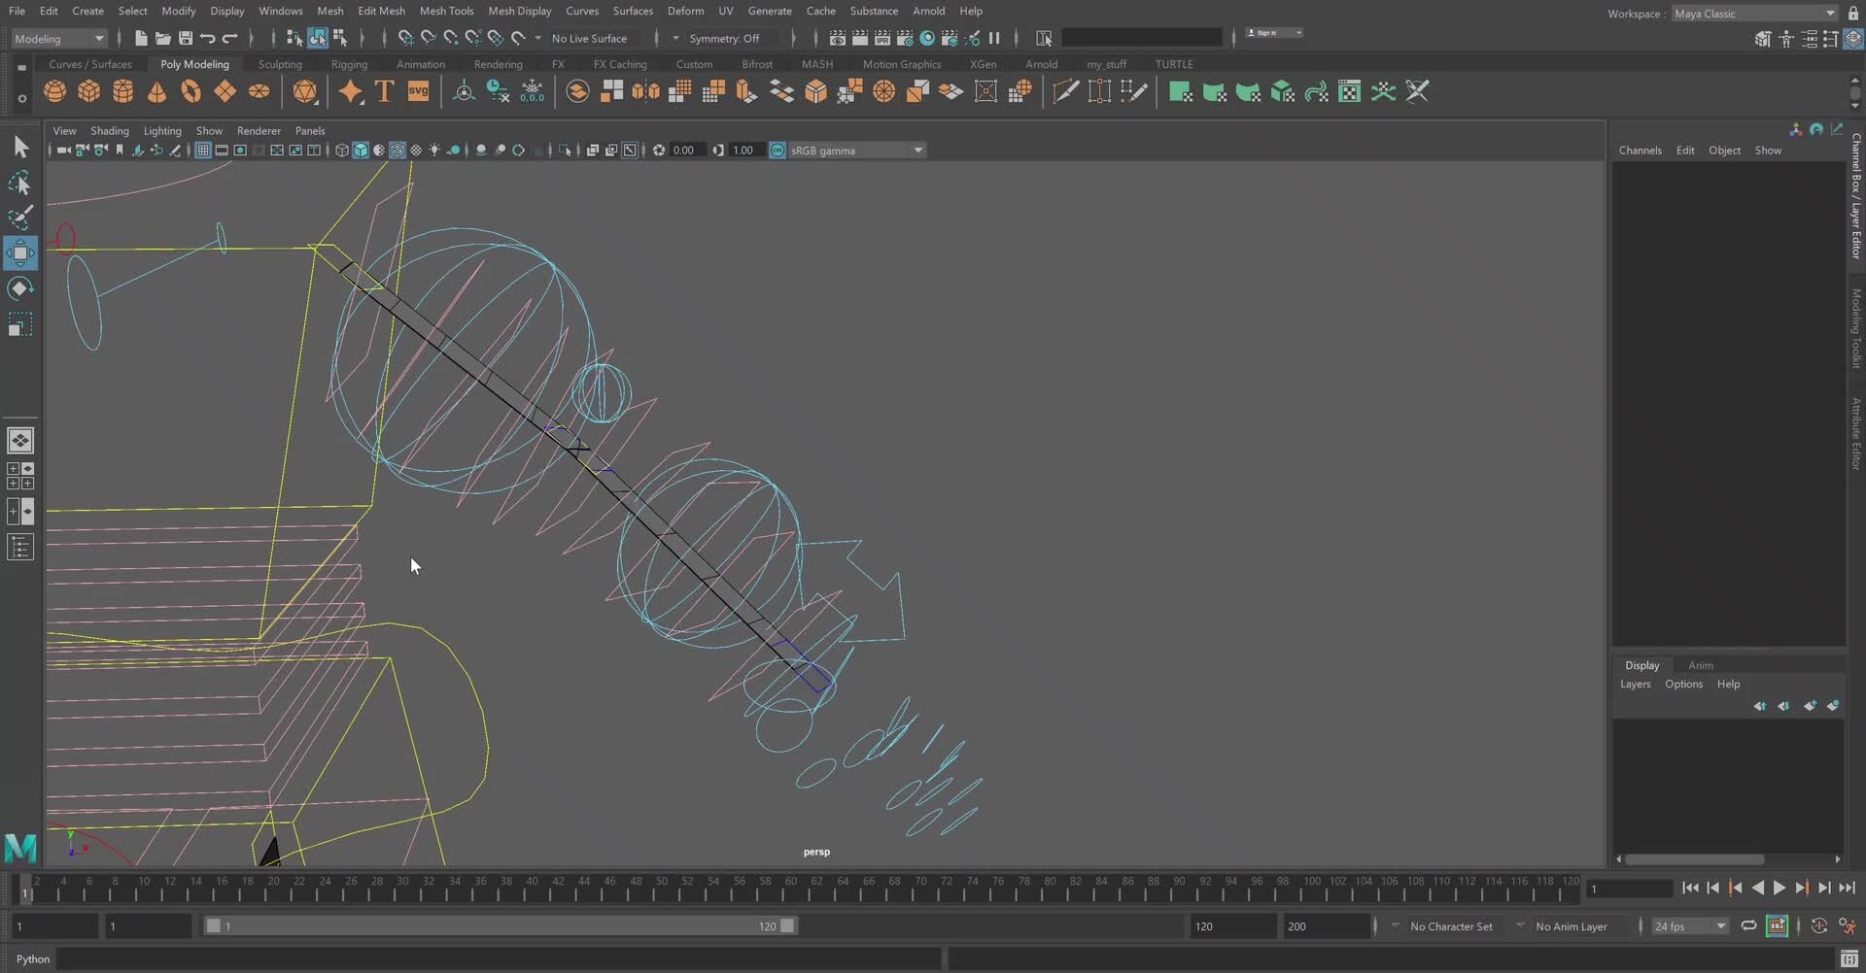Enable snap to grid magnet toggle
The width and height of the screenshot is (1866, 973).
point(405,38)
